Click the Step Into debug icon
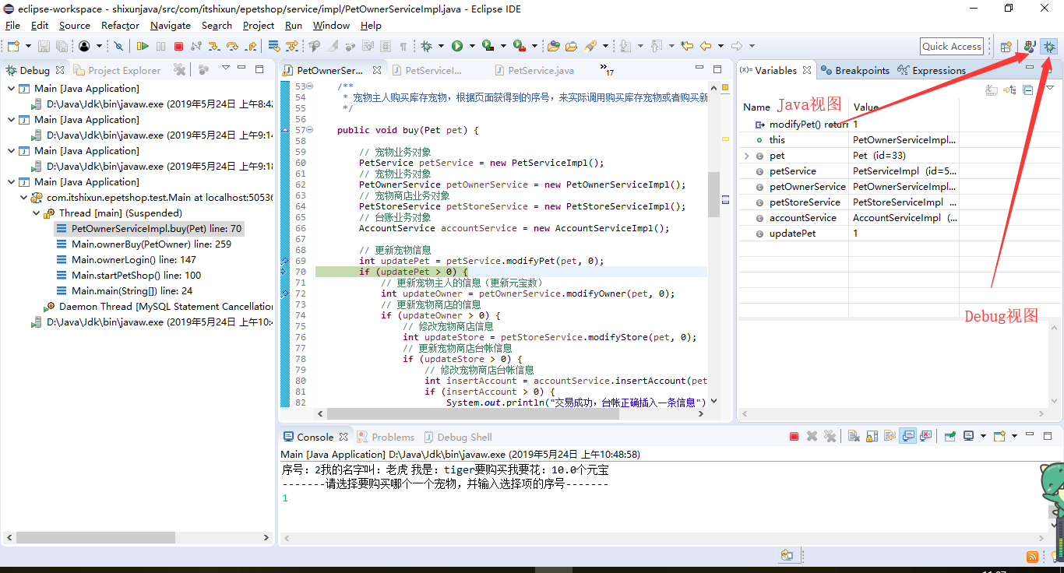The width and height of the screenshot is (1064, 573). [214, 46]
